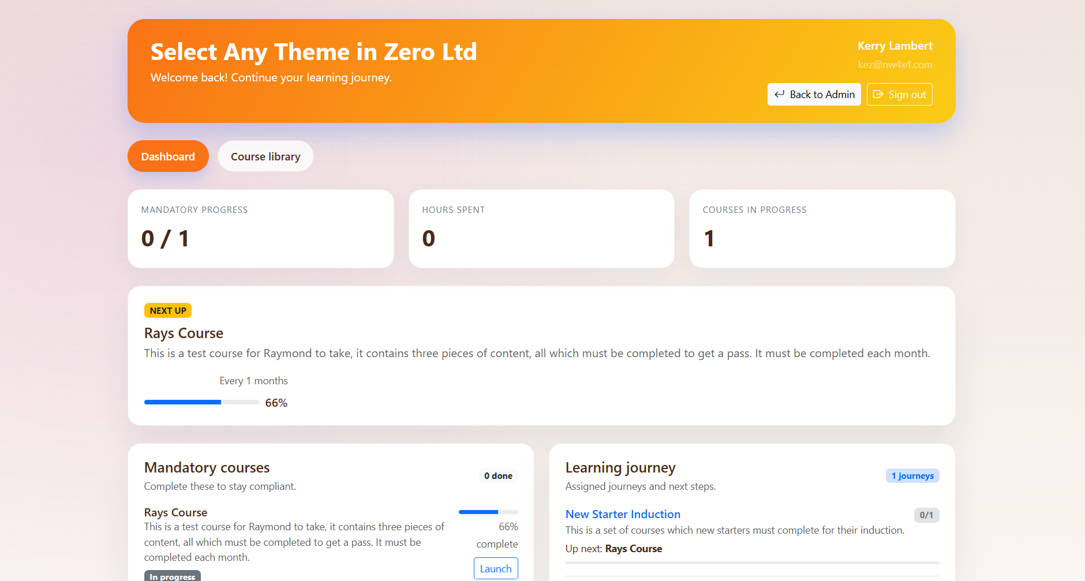Viewport: 1085px width, 581px height.
Task: Click the '1 journeys' badge
Action: click(912, 476)
